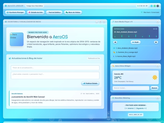This screenshot has width=164, height=123.
Task: Click the Aero Globe image thumbnail
Action: [x=17, y=39]
